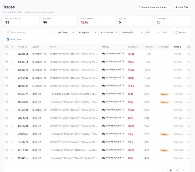Click the Flagged badge on trace 69fc3389
The image size is (195, 172).
coord(164,150)
